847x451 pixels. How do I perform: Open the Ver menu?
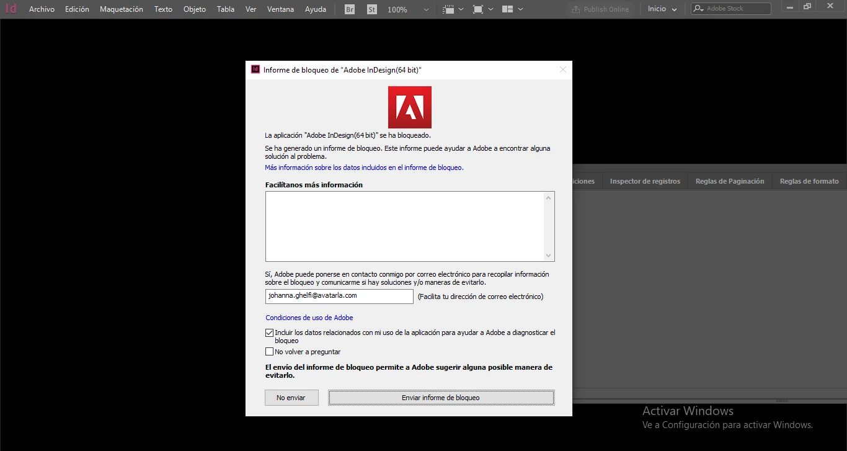click(251, 9)
